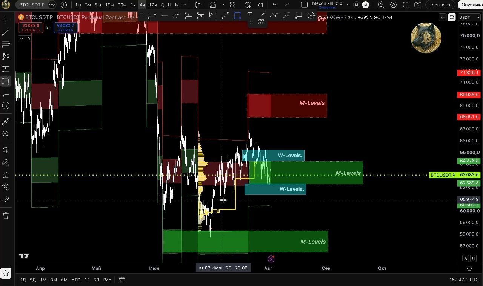
Task: Switch to the 1м timeframe
Action: pos(78,5)
